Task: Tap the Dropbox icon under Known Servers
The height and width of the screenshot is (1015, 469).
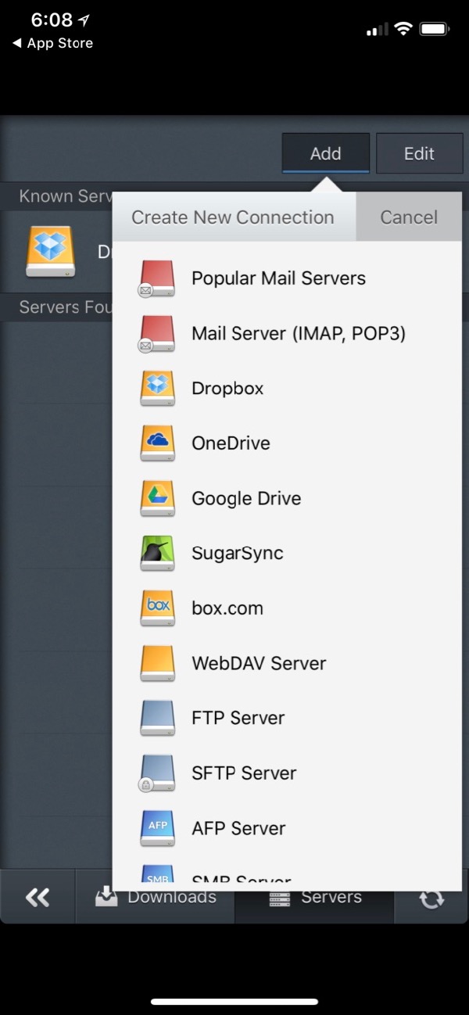Action: tap(51, 251)
